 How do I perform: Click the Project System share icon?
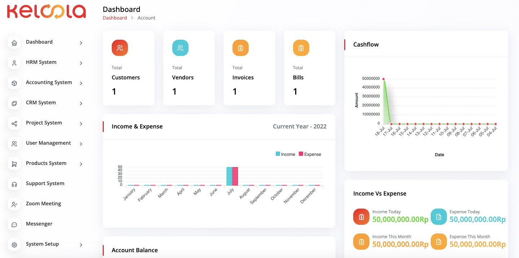coord(14,124)
